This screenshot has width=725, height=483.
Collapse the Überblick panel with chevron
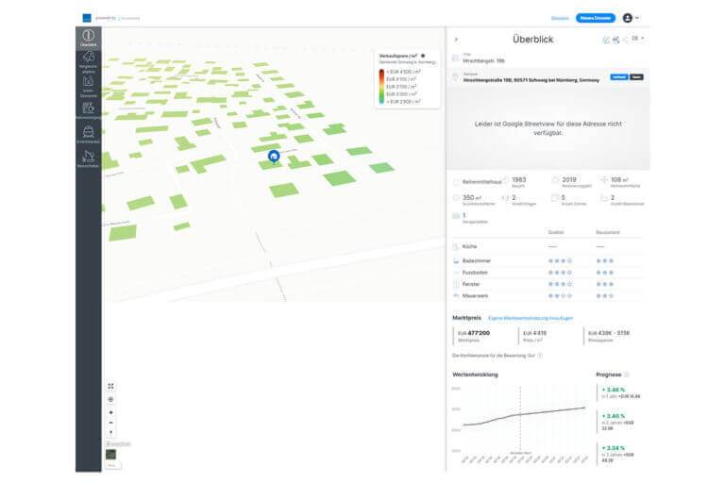[x=456, y=40]
